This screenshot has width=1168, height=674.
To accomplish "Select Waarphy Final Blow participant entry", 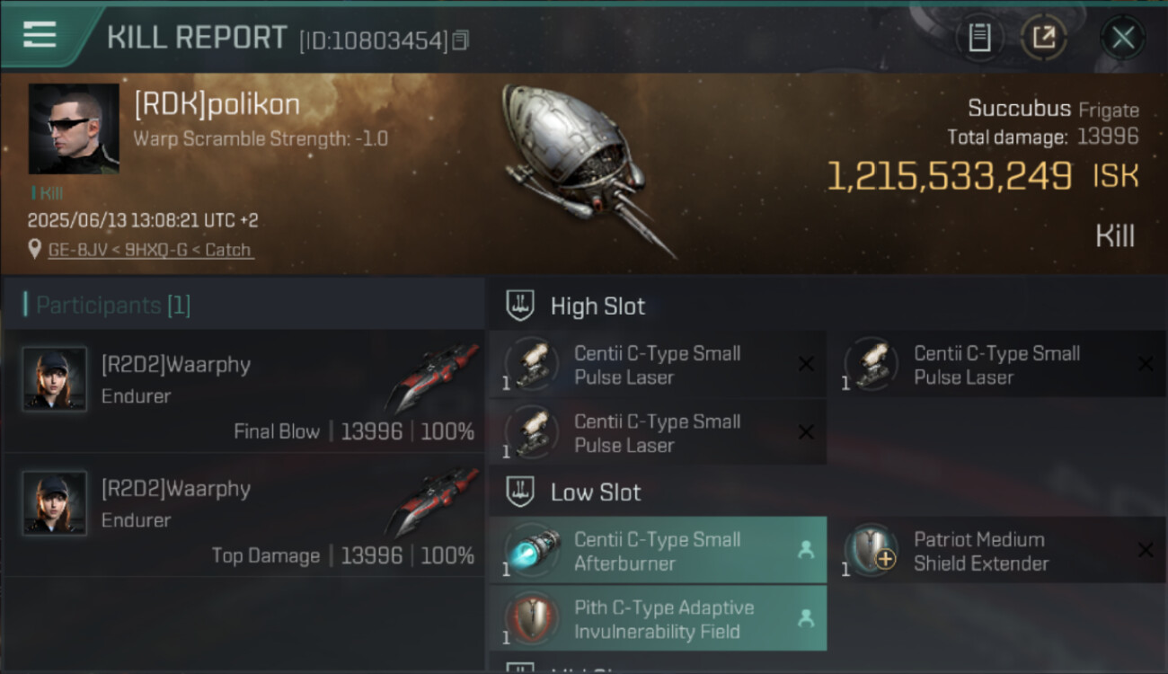I will pyautogui.click(x=244, y=391).
